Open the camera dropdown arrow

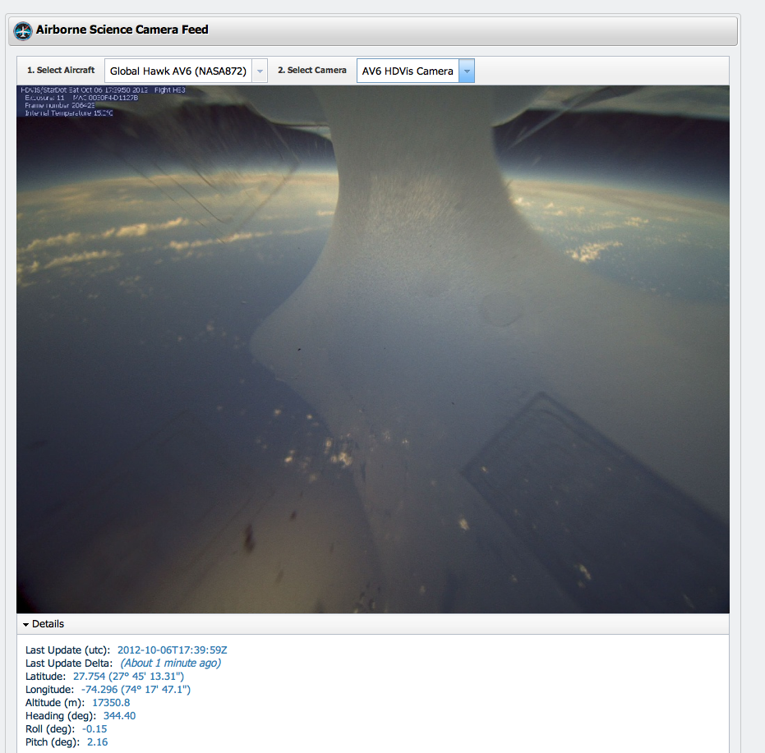466,71
